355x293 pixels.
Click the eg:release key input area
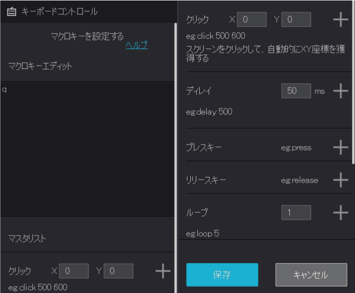tap(299, 180)
